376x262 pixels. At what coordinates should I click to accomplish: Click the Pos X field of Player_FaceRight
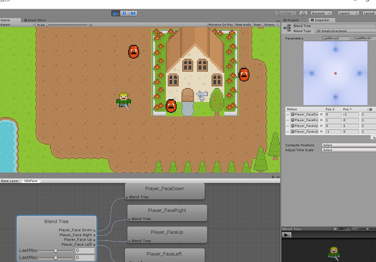pos(333,120)
